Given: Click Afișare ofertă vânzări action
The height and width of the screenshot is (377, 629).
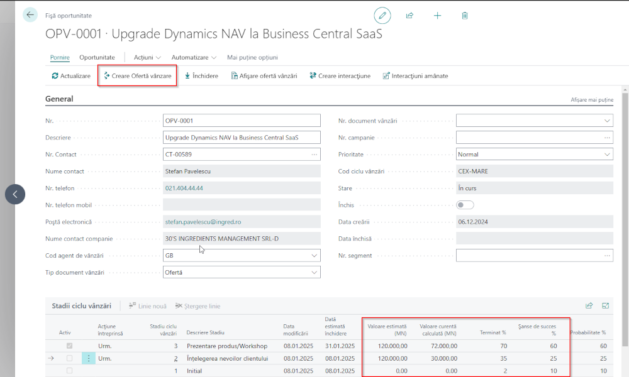Looking at the screenshot, I should point(264,76).
